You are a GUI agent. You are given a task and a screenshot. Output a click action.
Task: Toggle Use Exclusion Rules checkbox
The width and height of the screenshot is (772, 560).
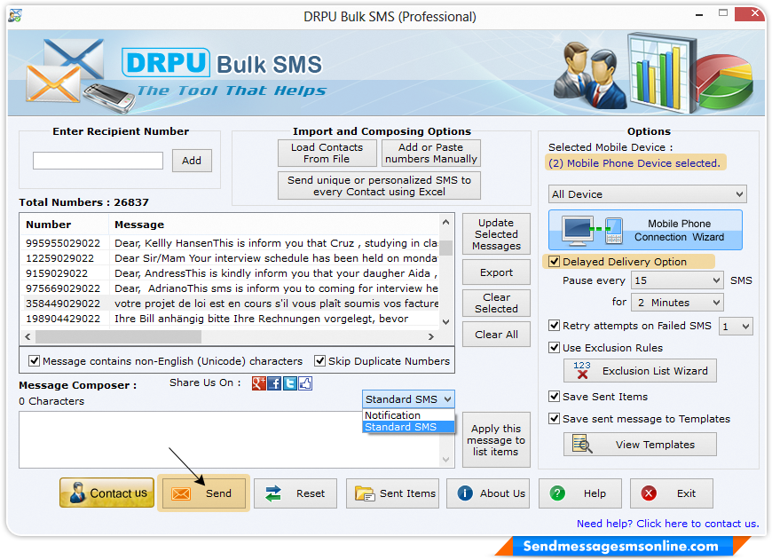click(x=554, y=348)
